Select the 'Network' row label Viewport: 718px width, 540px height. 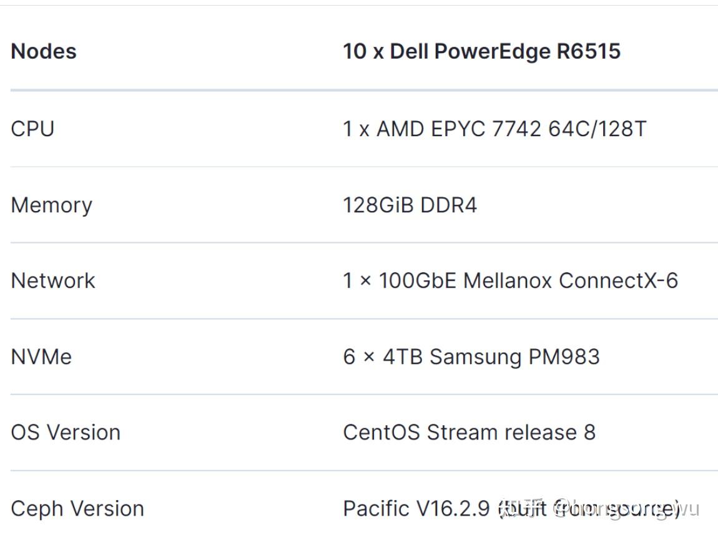53,280
